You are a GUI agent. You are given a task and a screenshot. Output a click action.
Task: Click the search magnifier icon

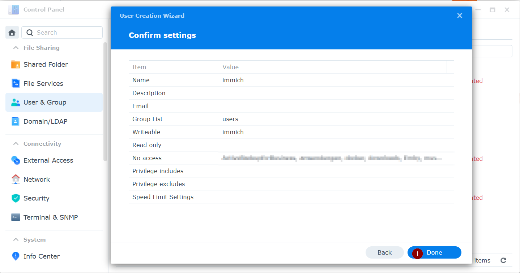pos(30,32)
